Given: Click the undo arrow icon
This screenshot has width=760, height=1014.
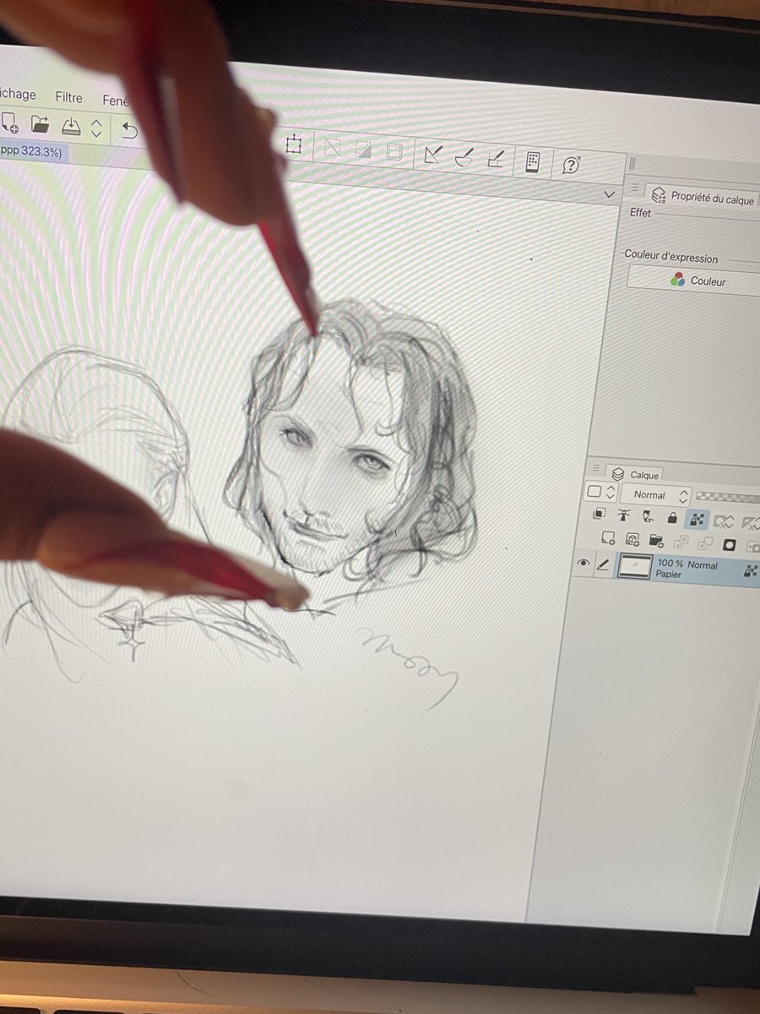Looking at the screenshot, I should (x=129, y=130).
